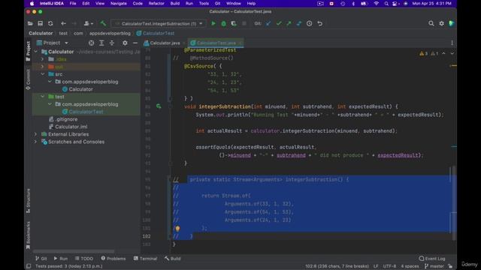Click the UTF-8 encoding status item
This screenshot has width=481, height=270.
click(389, 266)
